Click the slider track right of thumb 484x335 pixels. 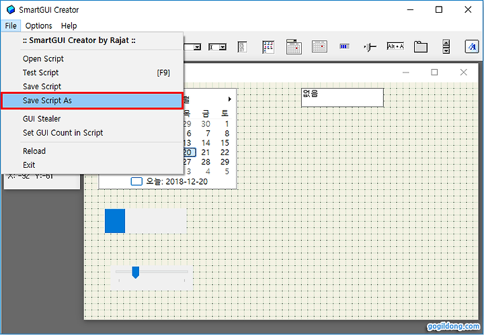tap(163, 272)
